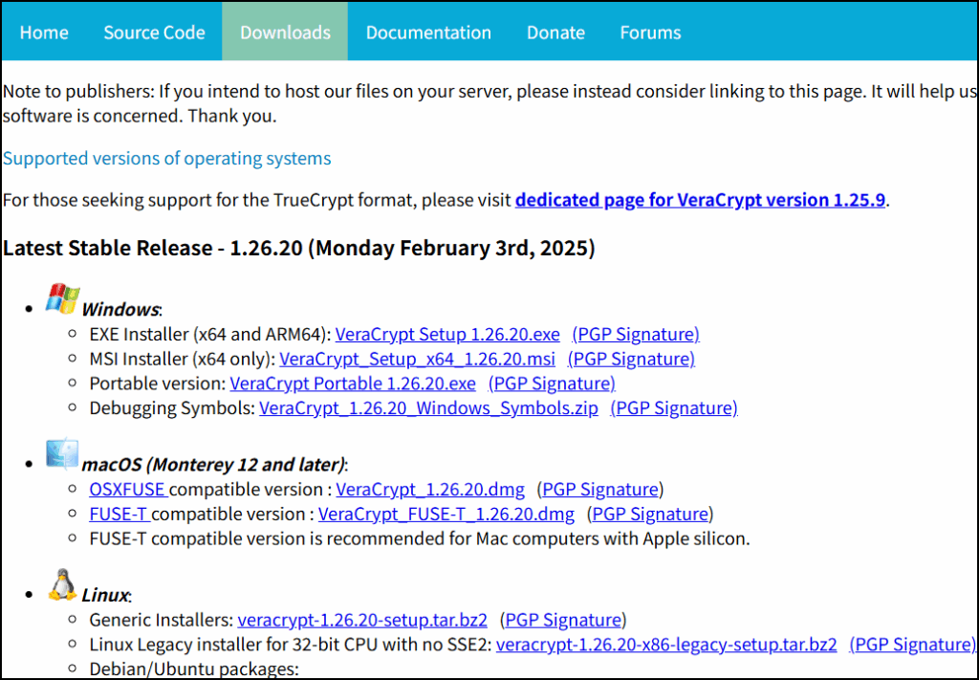Screen dimensions: 979x680
Task: Download VeraCrypt_Setup_x64_1.26.20.msi installer
Action: [x=417, y=360]
